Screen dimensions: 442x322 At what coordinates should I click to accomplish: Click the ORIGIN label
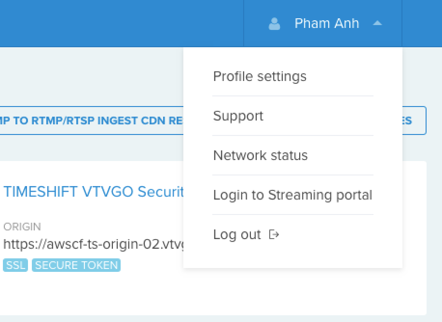coord(22,227)
